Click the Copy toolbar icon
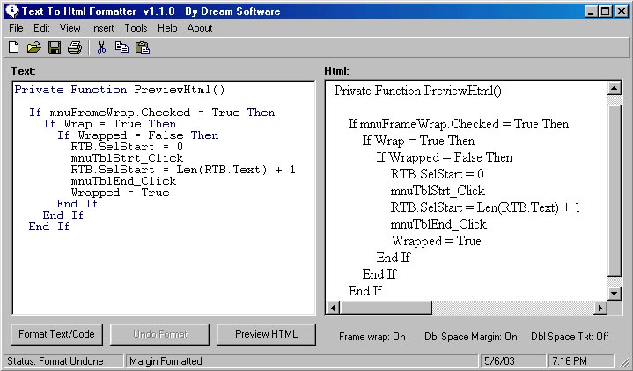Image resolution: width=633 pixels, height=371 pixels. click(121, 47)
